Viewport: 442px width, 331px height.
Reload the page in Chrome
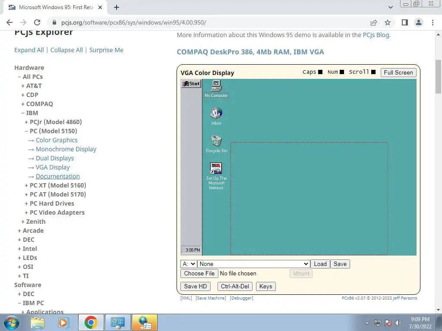37,22
